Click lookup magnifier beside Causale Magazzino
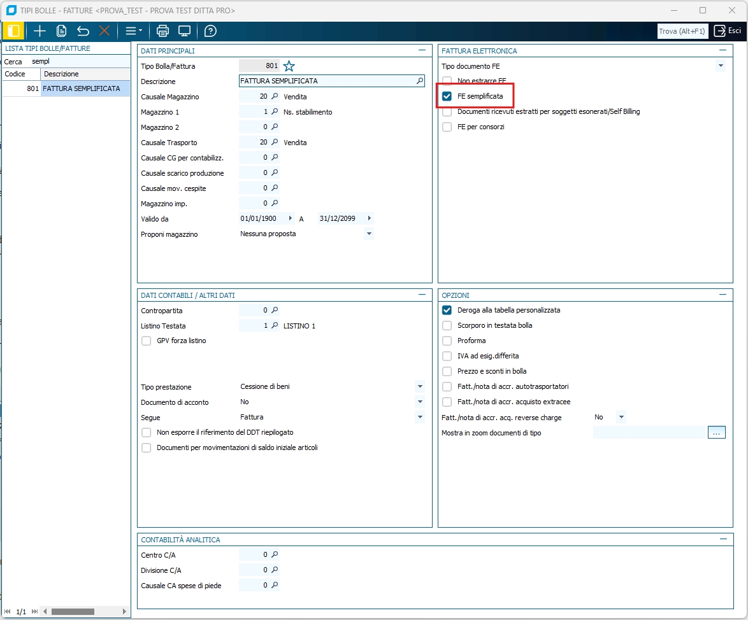748x620 pixels. [x=275, y=97]
